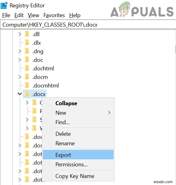Click folder icon of subkey starting with S
The image size is (176, 185).
(x=34, y=120)
